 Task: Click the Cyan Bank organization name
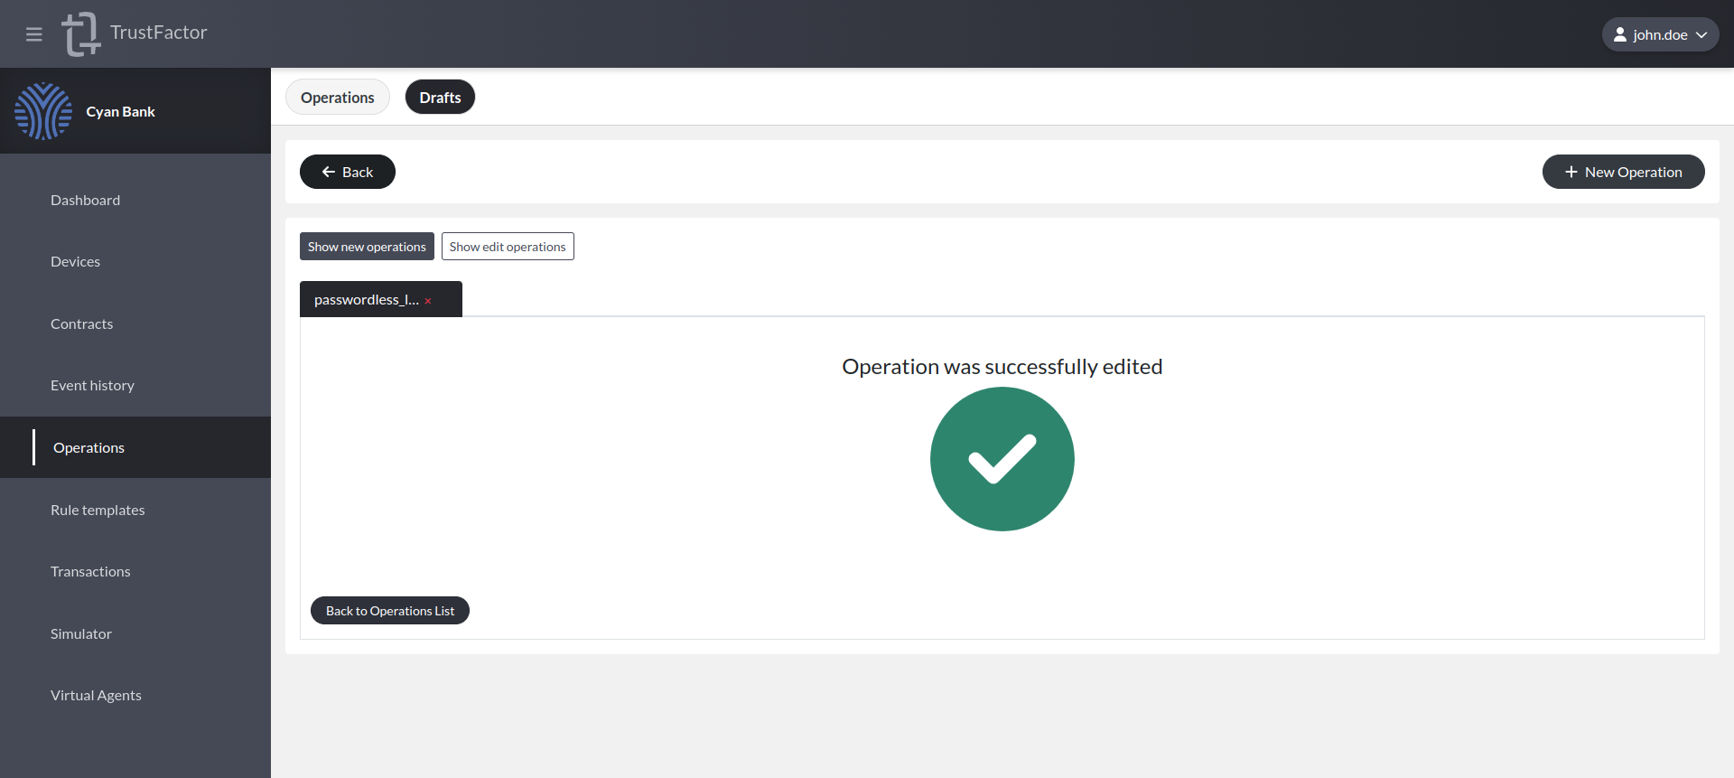[121, 111]
